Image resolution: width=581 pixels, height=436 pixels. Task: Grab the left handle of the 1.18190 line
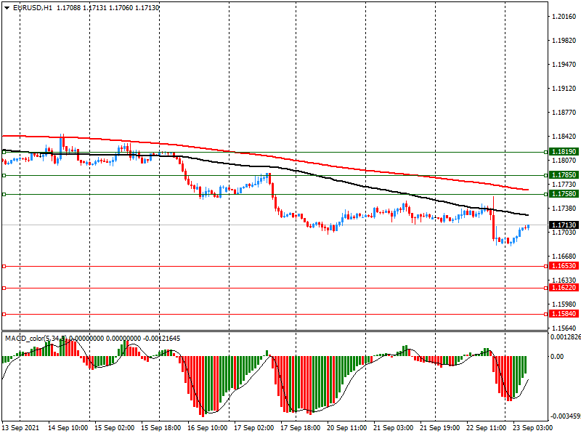tap(4, 152)
